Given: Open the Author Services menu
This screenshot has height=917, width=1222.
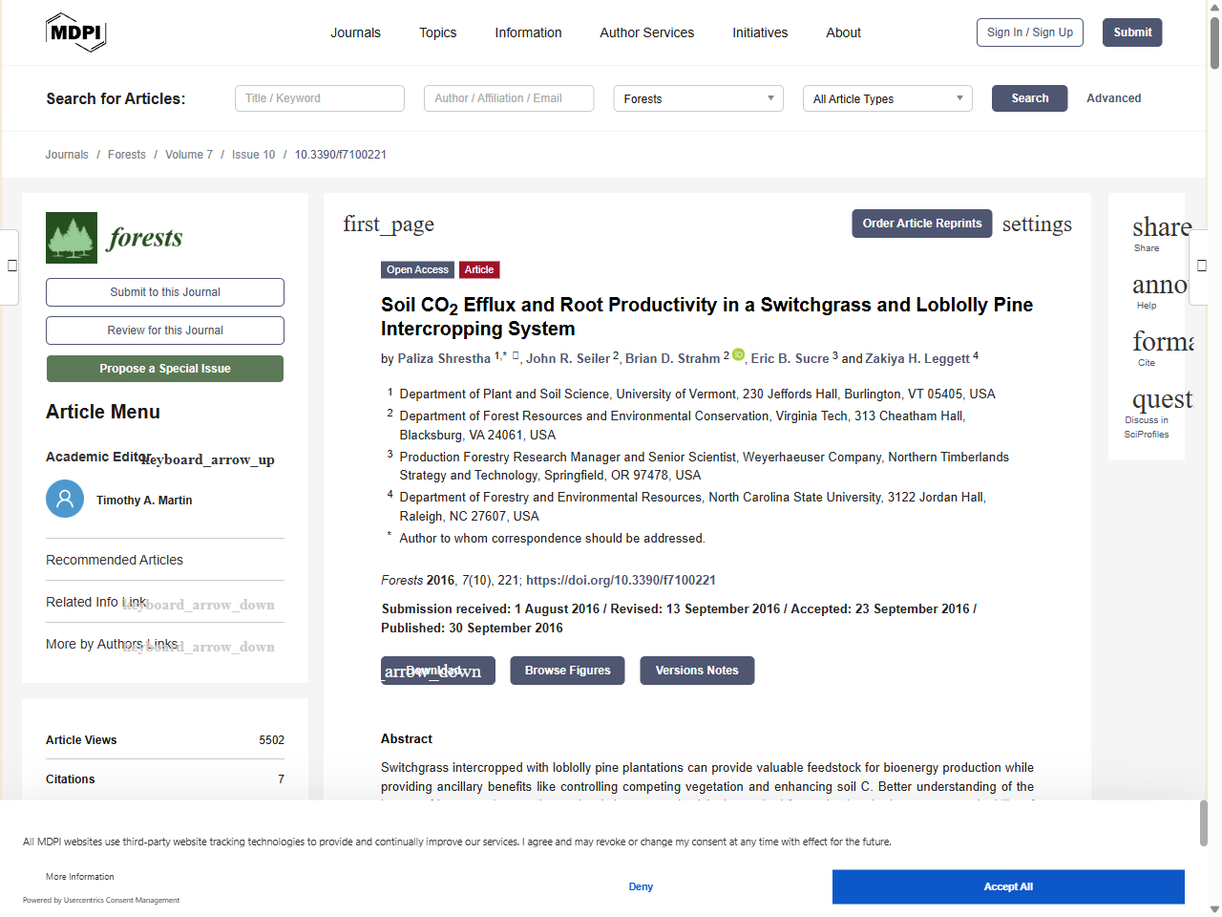Looking at the screenshot, I should pyautogui.click(x=646, y=32).
